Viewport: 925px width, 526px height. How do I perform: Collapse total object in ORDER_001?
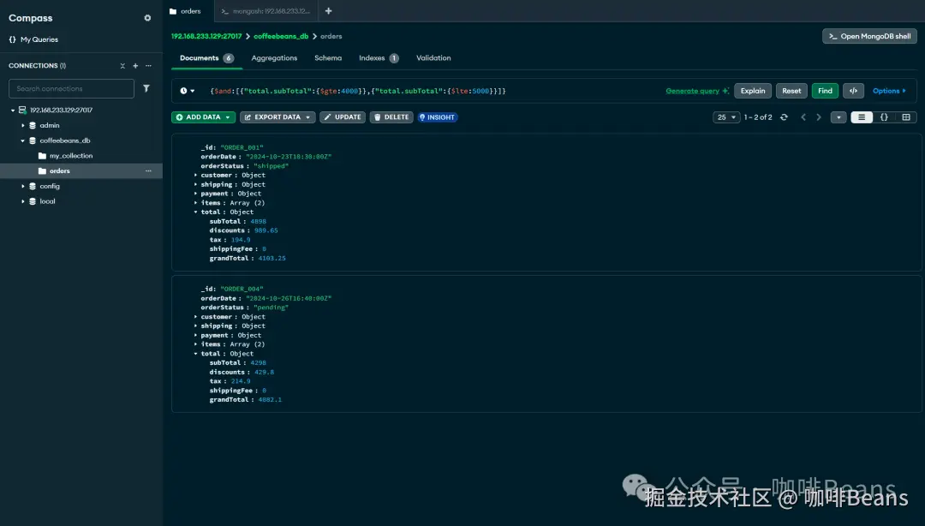point(196,212)
